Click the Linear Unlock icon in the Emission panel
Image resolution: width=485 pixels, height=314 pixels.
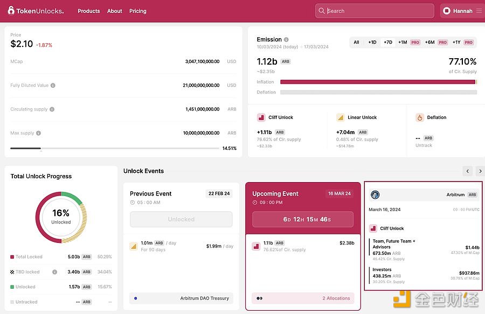pyautogui.click(x=341, y=117)
